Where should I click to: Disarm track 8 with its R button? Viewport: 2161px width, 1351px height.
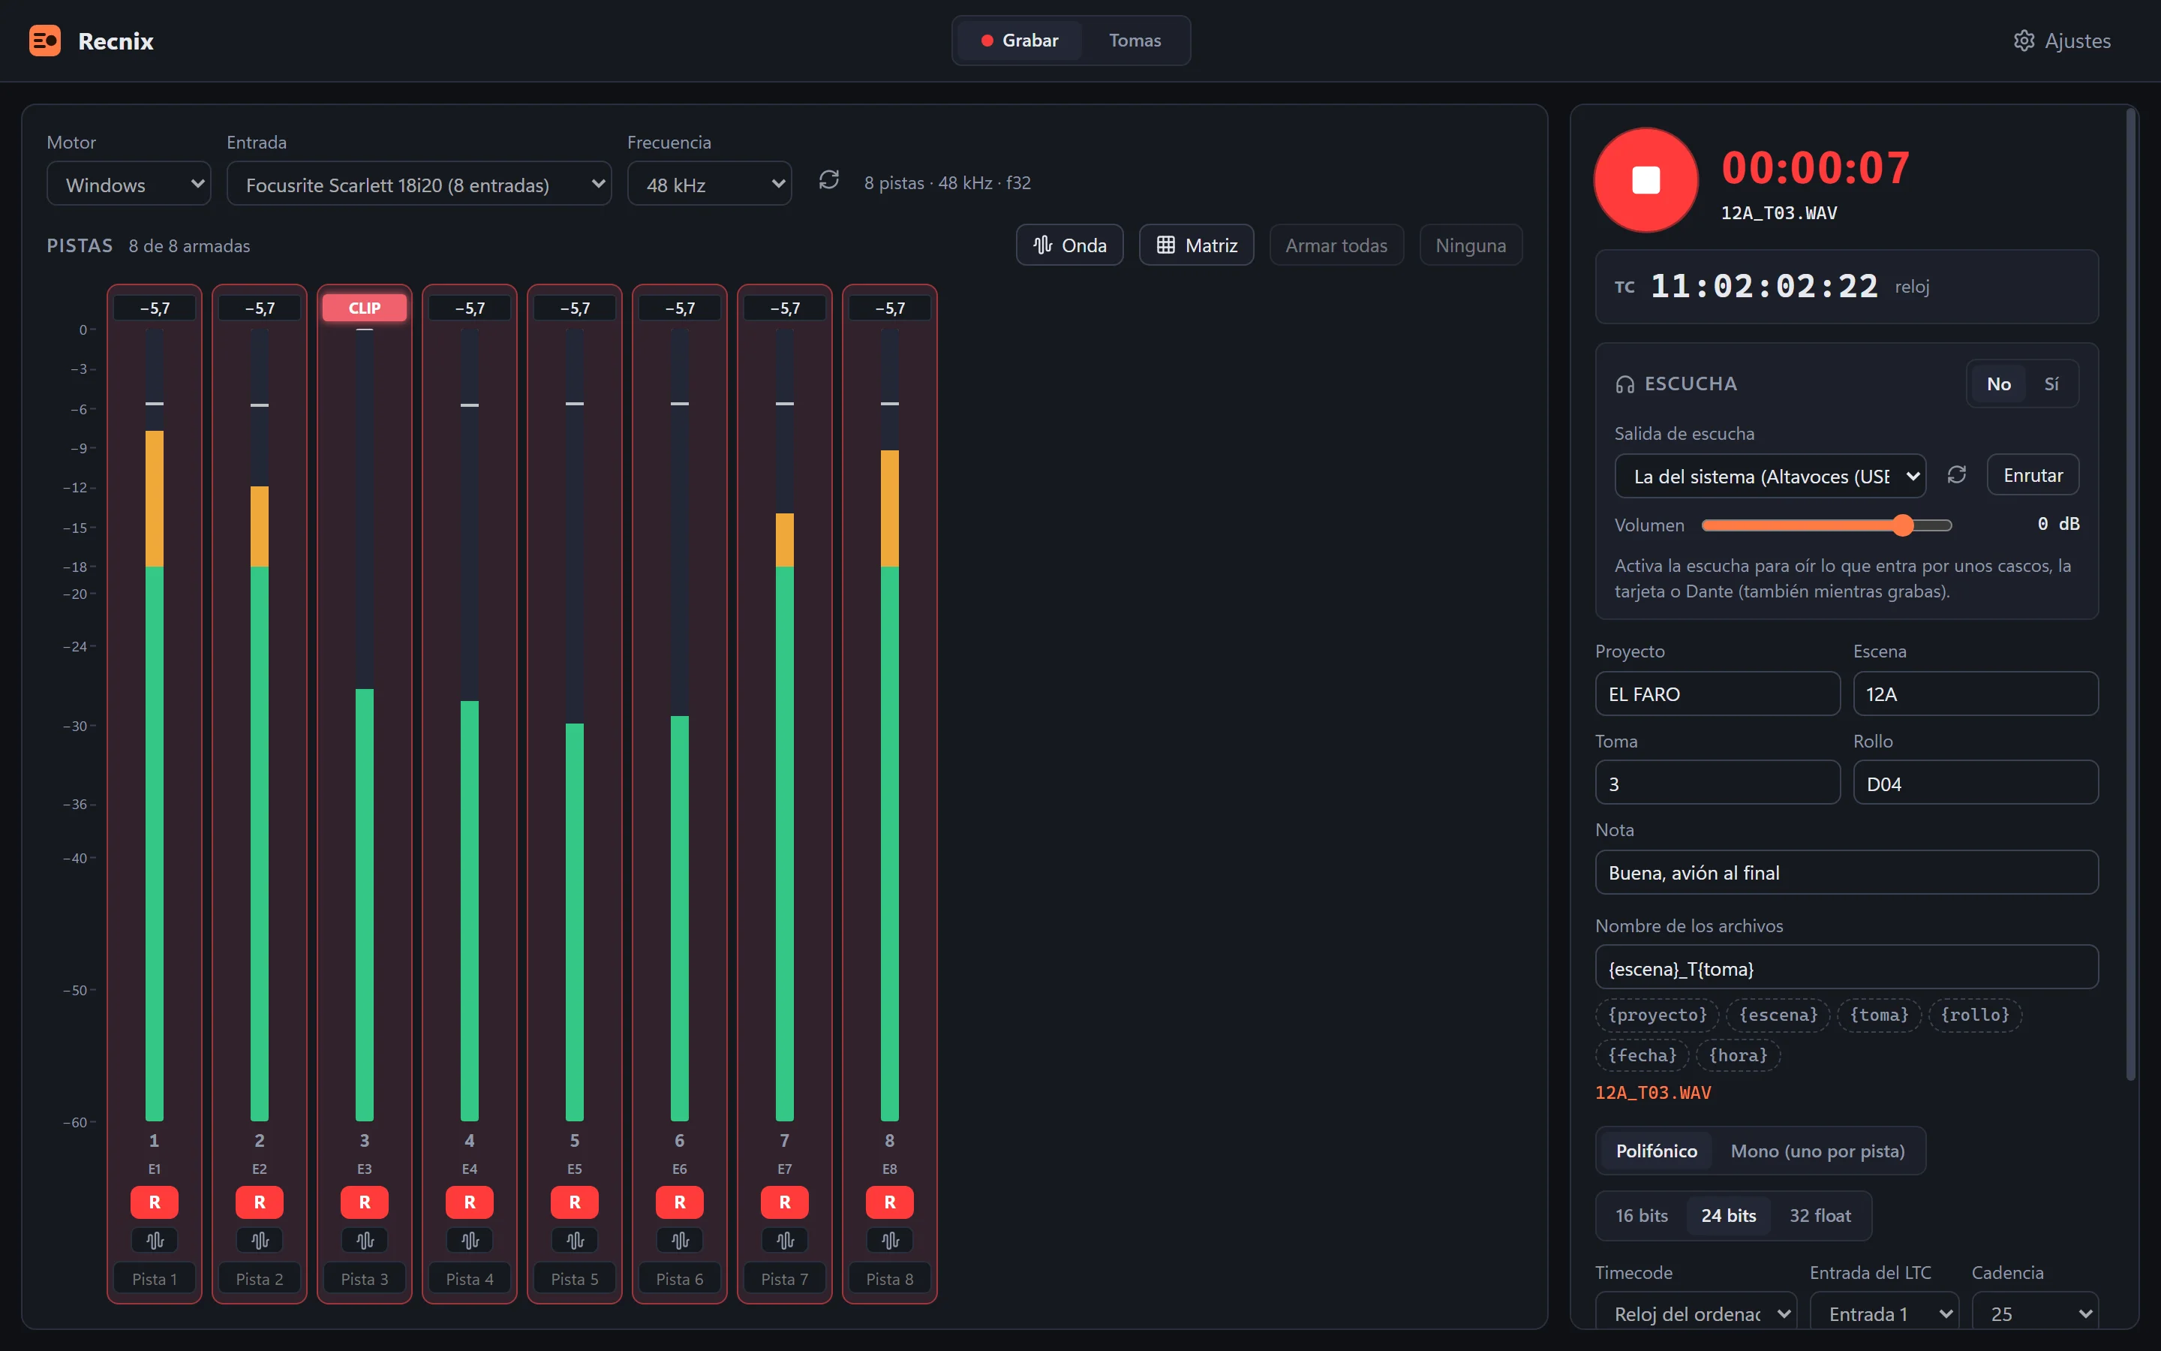tap(891, 1202)
